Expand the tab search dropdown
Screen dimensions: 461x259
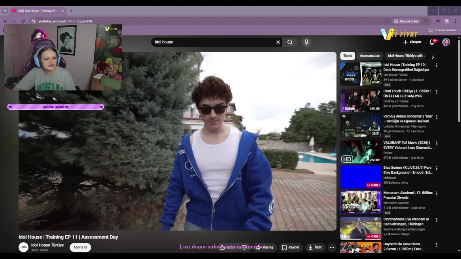pos(5,11)
